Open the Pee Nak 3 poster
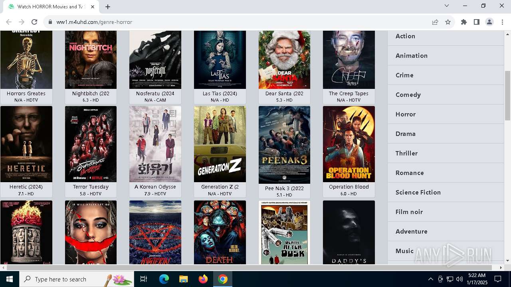This screenshot has height=287, width=511. [284, 145]
